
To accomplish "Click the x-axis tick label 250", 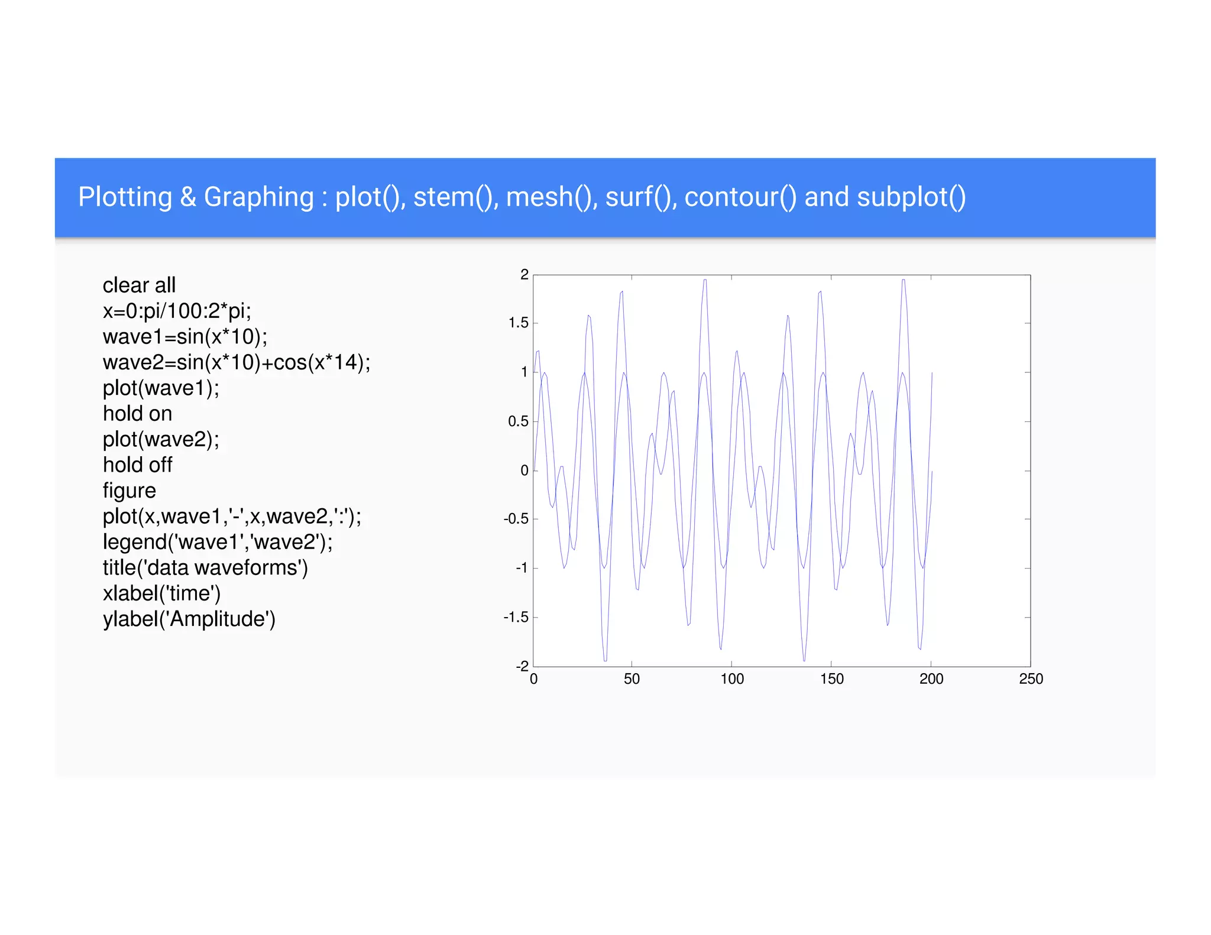I will click(1031, 679).
